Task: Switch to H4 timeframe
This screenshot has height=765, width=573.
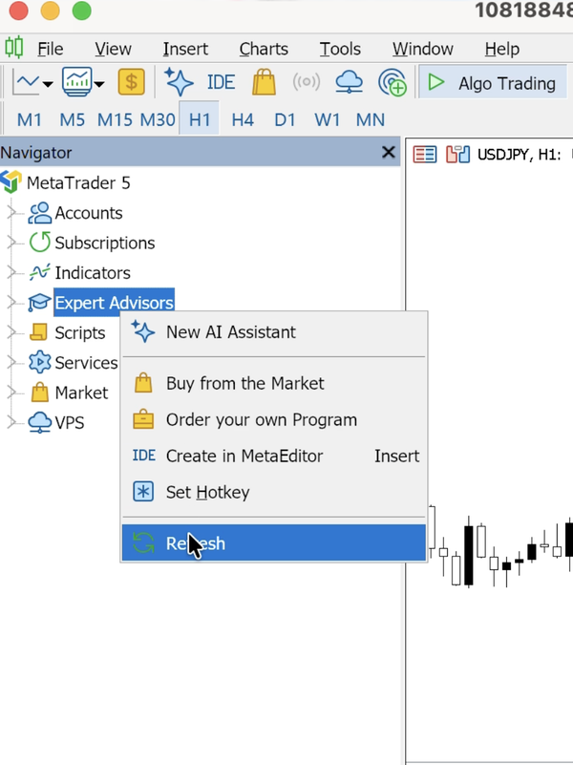Action: pos(243,119)
